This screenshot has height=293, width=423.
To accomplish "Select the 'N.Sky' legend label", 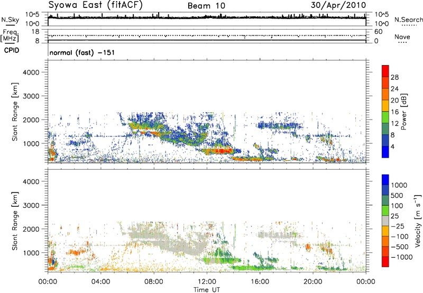I will pyautogui.click(x=10, y=20).
